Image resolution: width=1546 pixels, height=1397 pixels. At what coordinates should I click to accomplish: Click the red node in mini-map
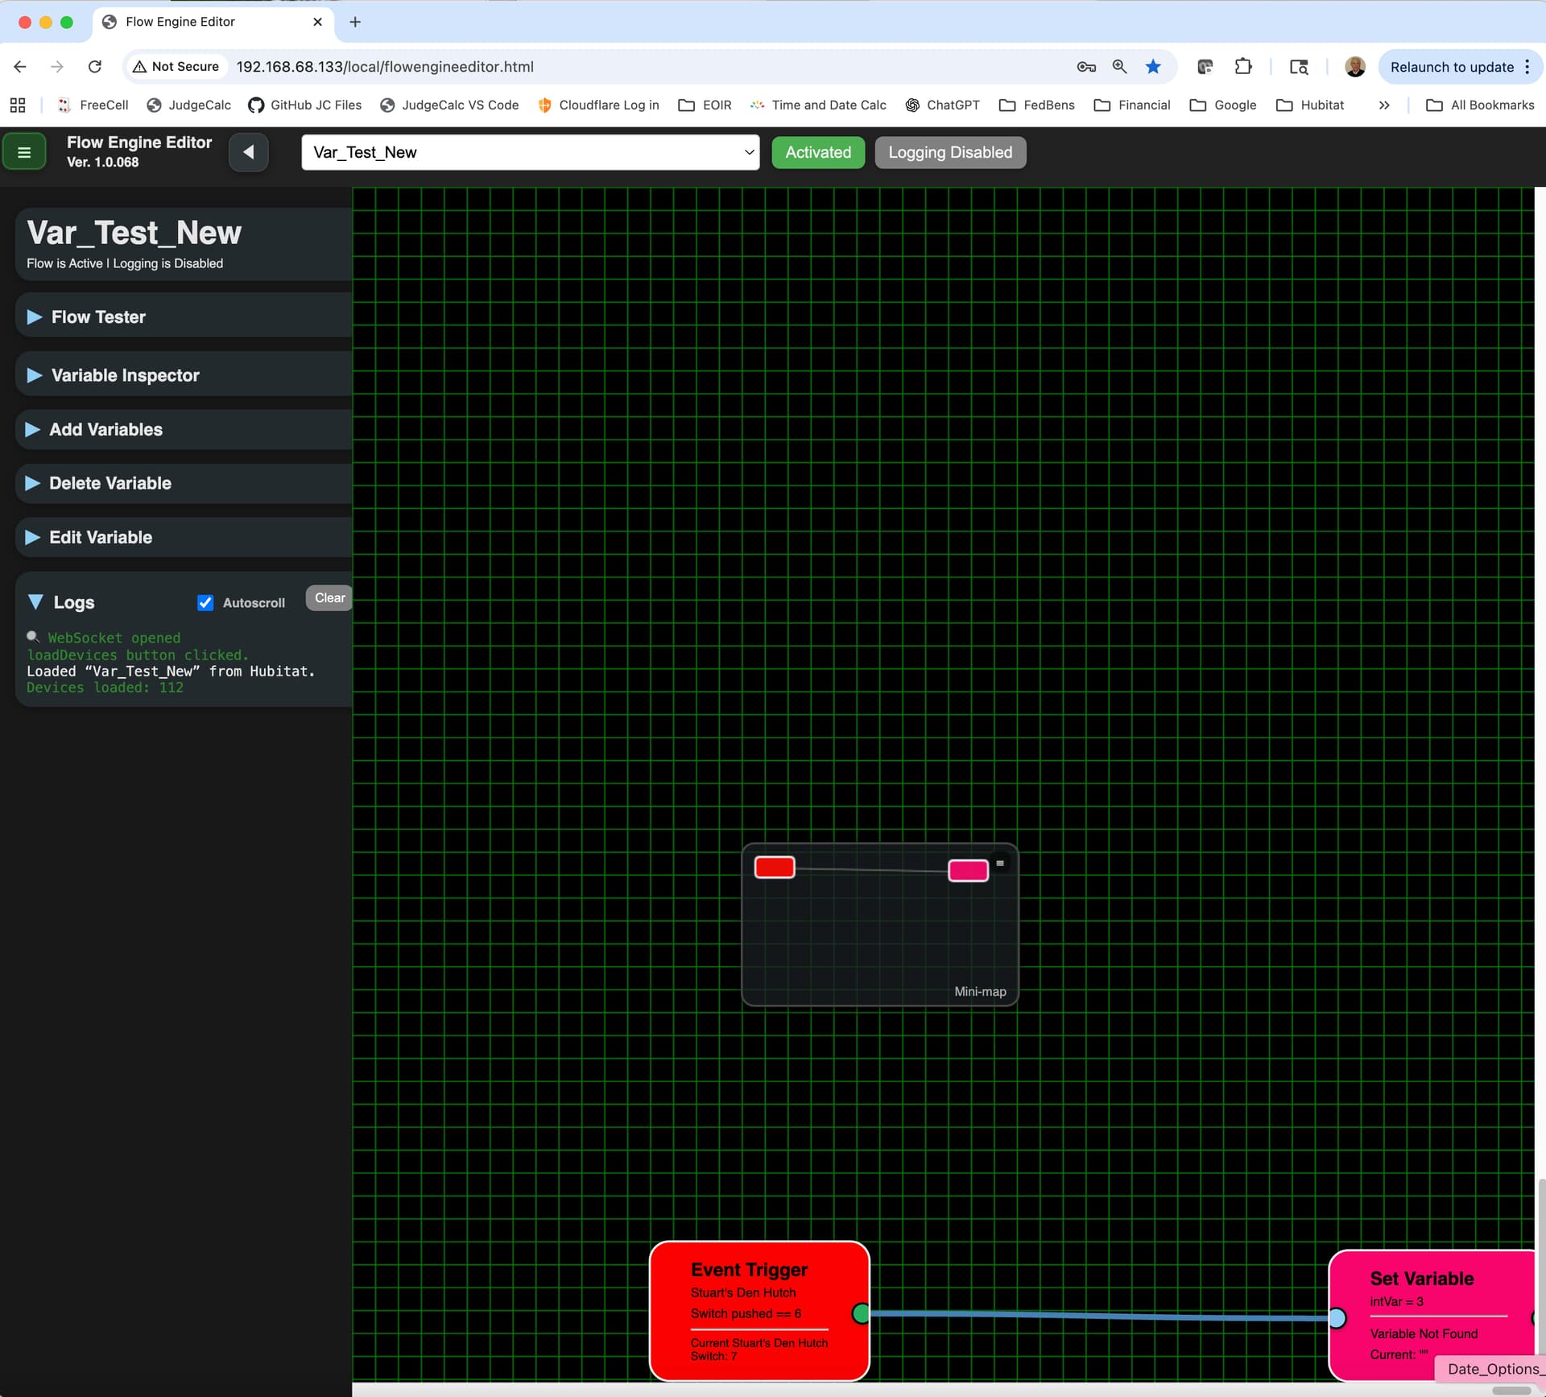pos(774,867)
